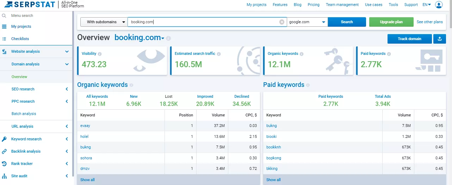This screenshot has height=185, width=452.
Task: Click the blue Search button
Action: tap(347, 22)
